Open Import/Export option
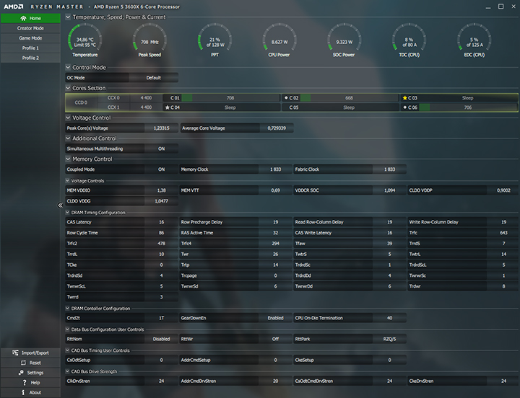Screen dimensions: 520x398 [30, 353]
